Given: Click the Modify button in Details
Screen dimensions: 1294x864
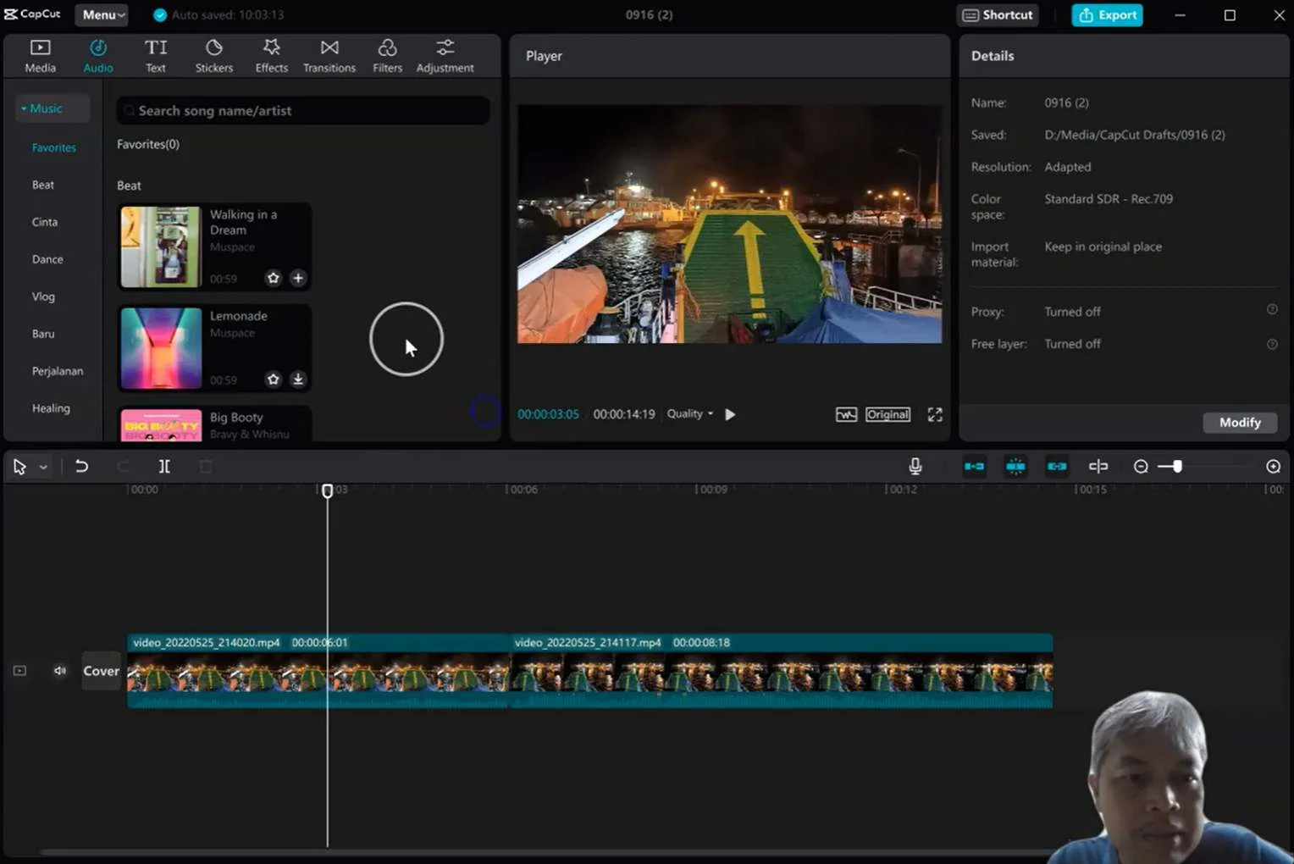Looking at the screenshot, I should click(1240, 422).
